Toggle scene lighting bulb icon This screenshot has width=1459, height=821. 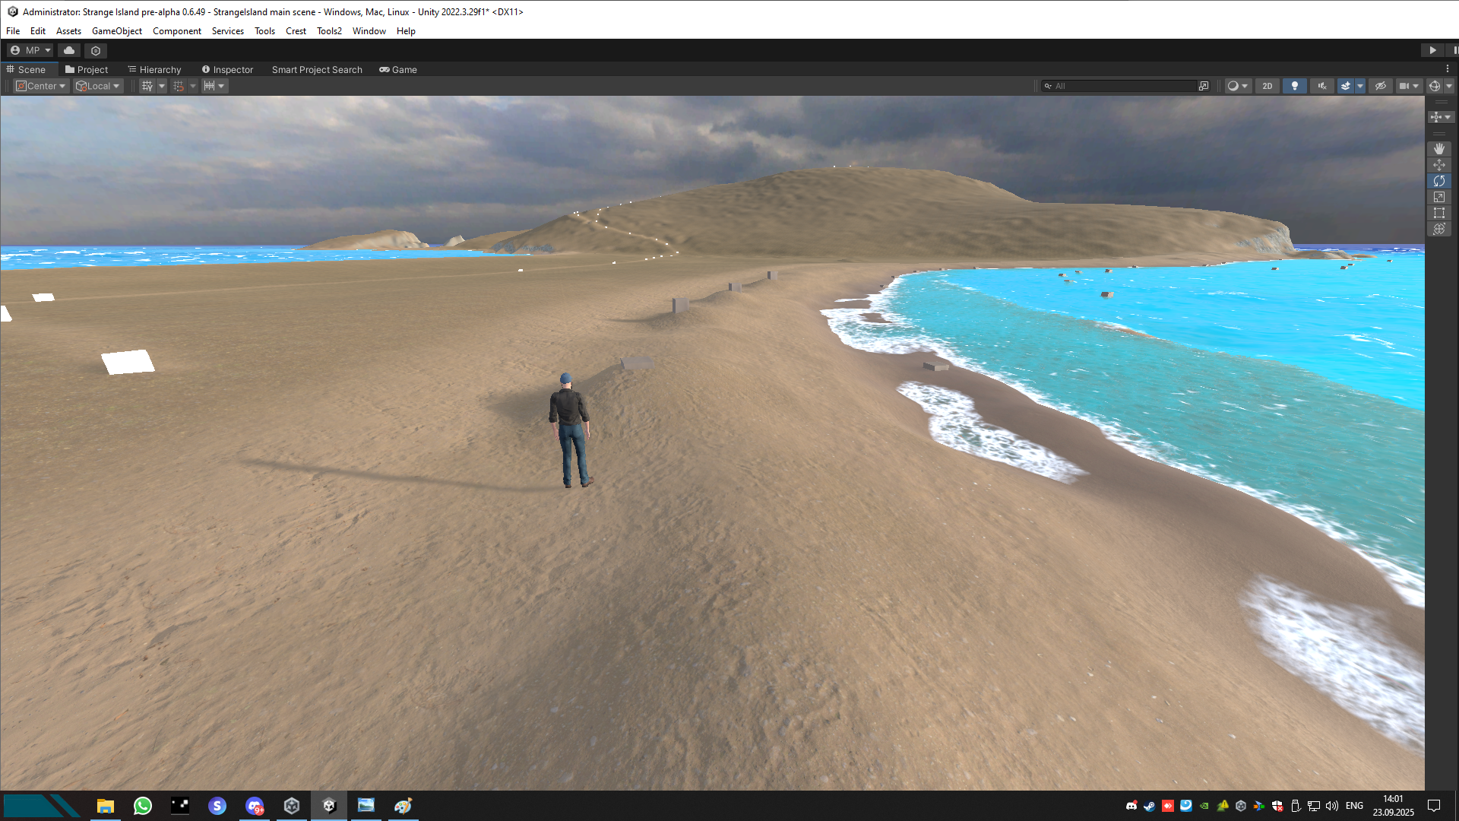(1295, 86)
